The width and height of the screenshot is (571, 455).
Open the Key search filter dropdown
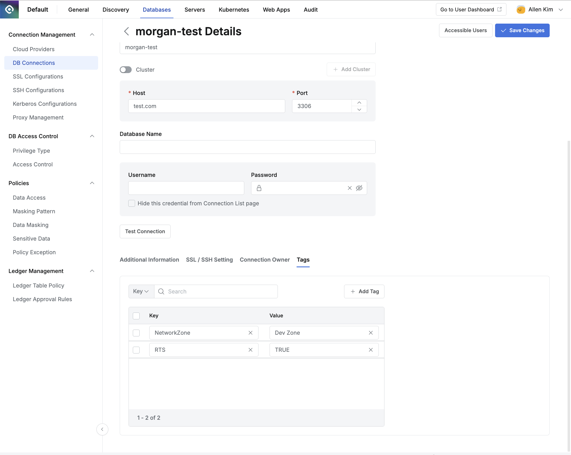141,291
